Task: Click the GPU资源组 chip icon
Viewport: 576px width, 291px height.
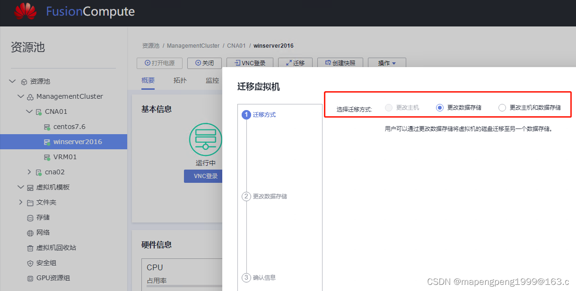Action: [30, 278]
